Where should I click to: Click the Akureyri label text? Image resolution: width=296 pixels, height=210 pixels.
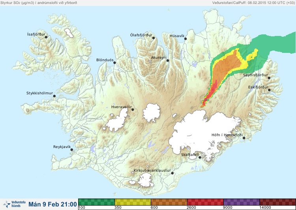coord(159,58)
